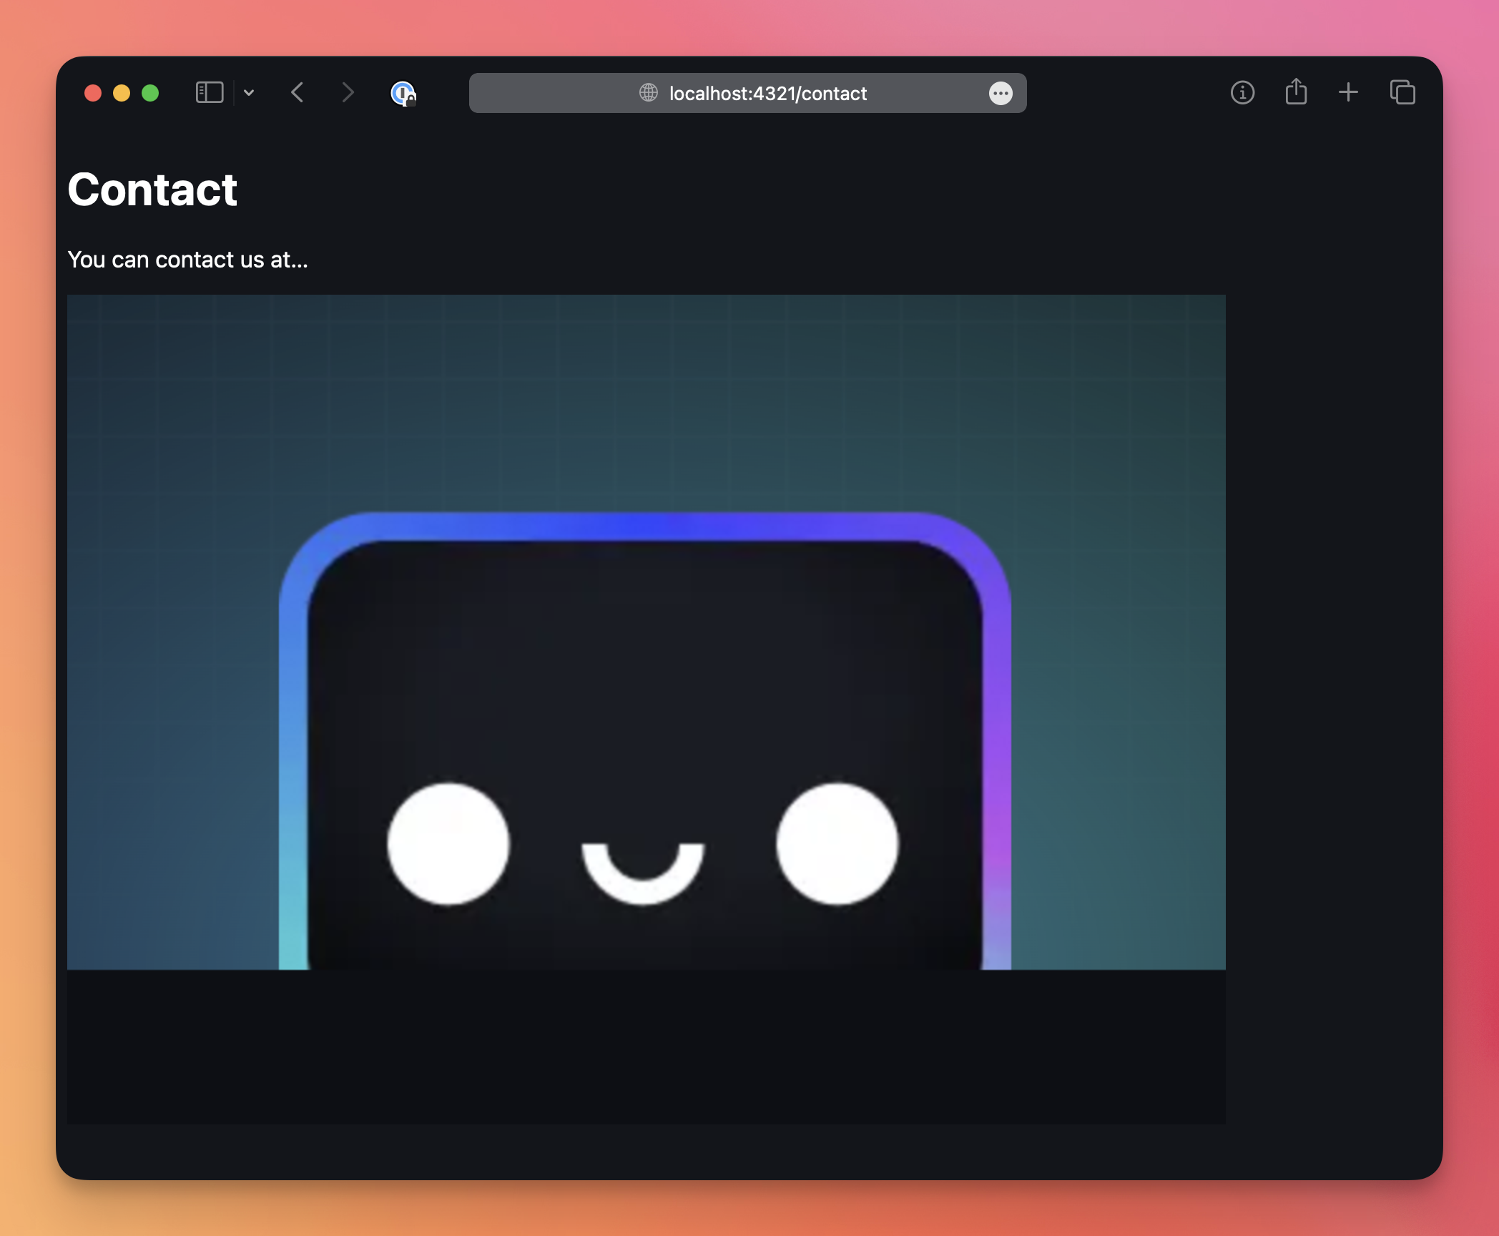
Task: Click the mascot's right white eye
Action: click(x=837, y=844)
